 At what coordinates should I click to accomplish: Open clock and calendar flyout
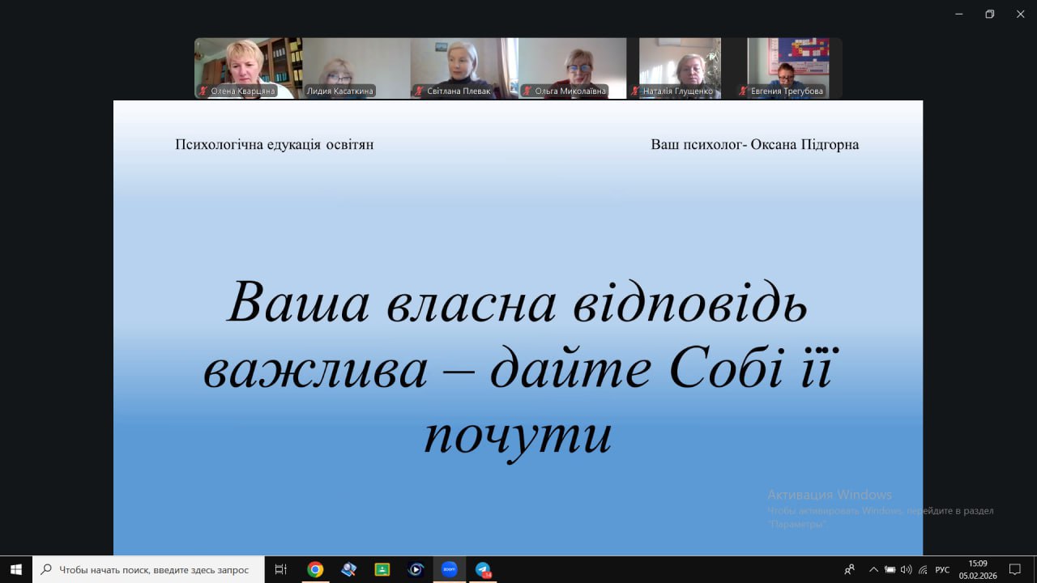(x=977, y=569)
